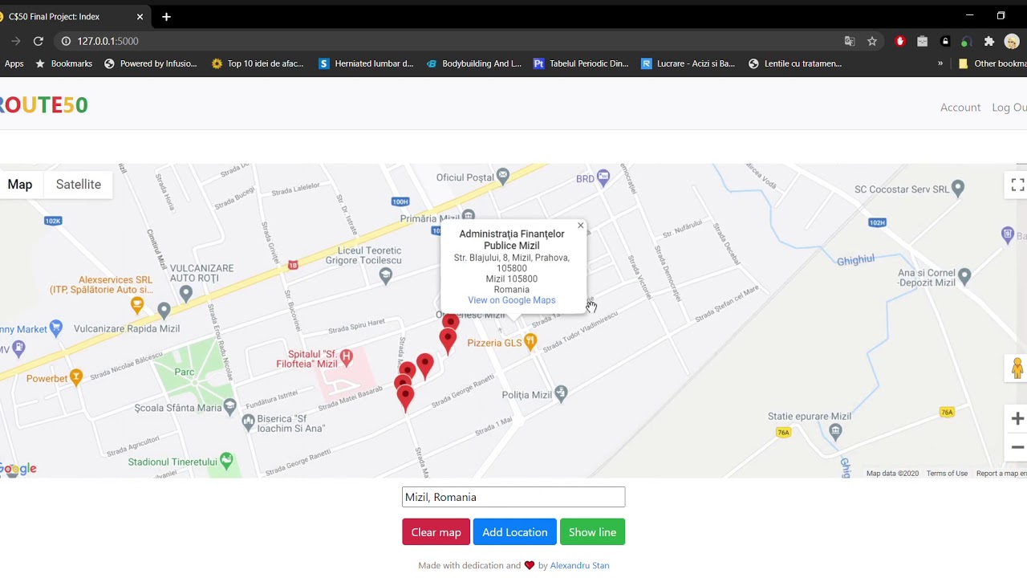Go to ROUTE50 home via logo
Screen dimensions: 1027x578
[x=43, y=105]
